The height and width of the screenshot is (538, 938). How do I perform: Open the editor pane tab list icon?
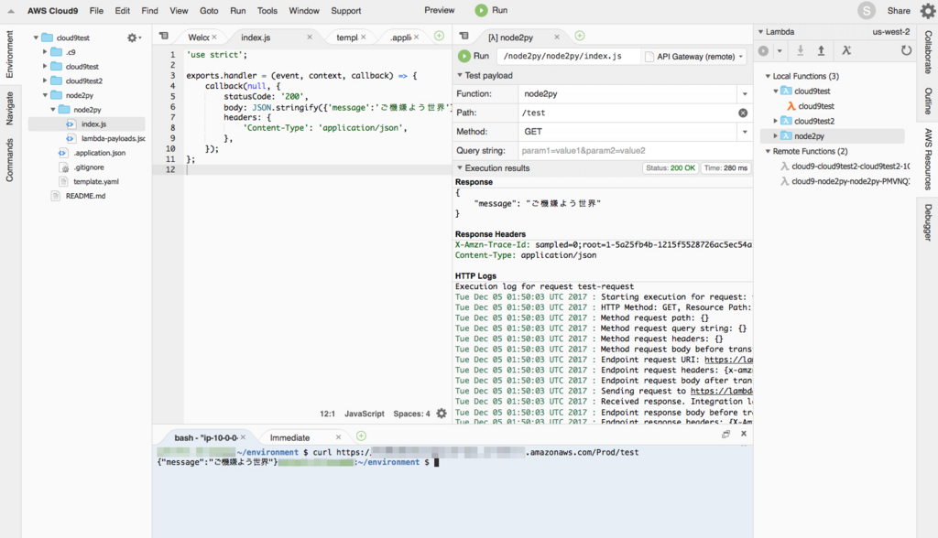pos(163,36)
